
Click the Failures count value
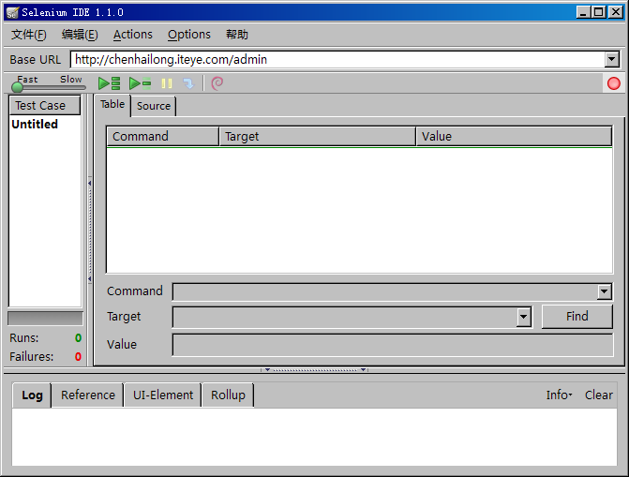click(78, 357)
